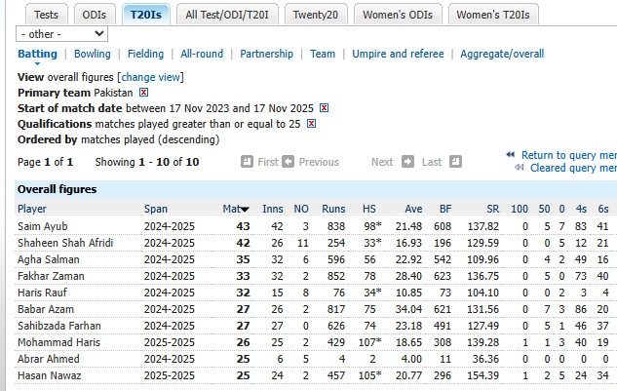617x391 pixels.
Task: Click the Return to query menu arrows
Action: pos(511,155)
